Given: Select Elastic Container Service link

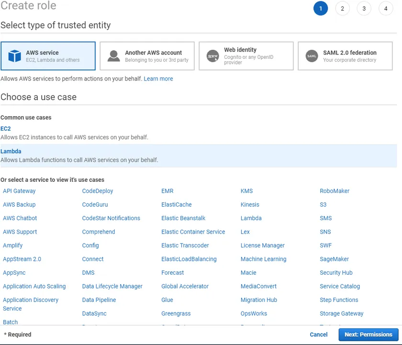Looking at the screenshot, I should [x=193, y=232].
